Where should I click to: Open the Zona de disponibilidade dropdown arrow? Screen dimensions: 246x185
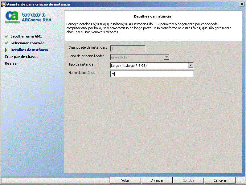click(x=166, y=57)
